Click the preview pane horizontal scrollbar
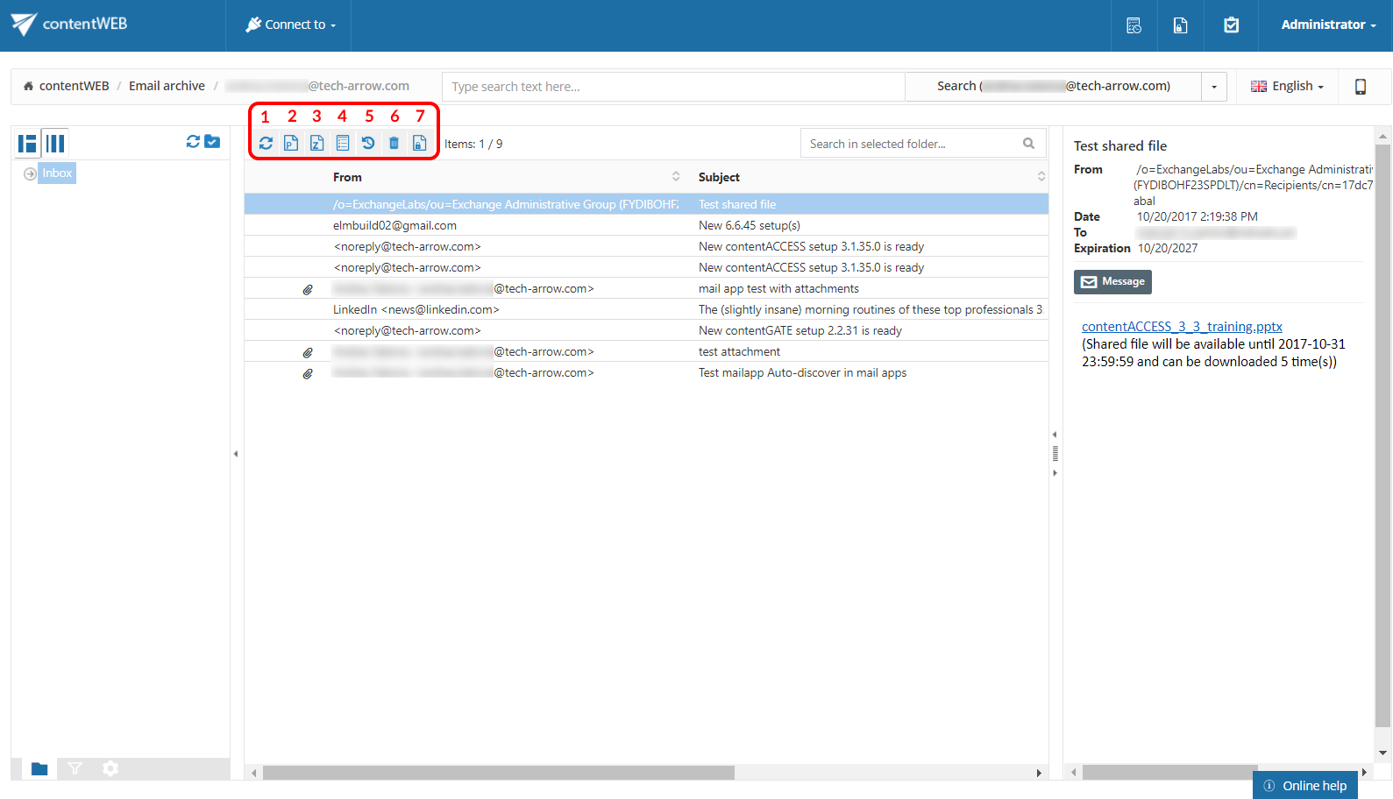 tap(1169, 773)
